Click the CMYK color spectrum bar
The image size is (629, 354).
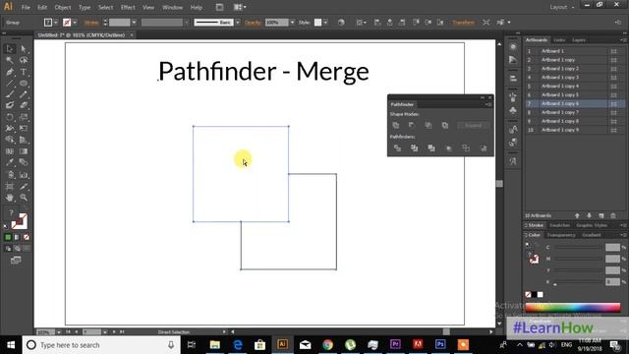pos(573,308)
